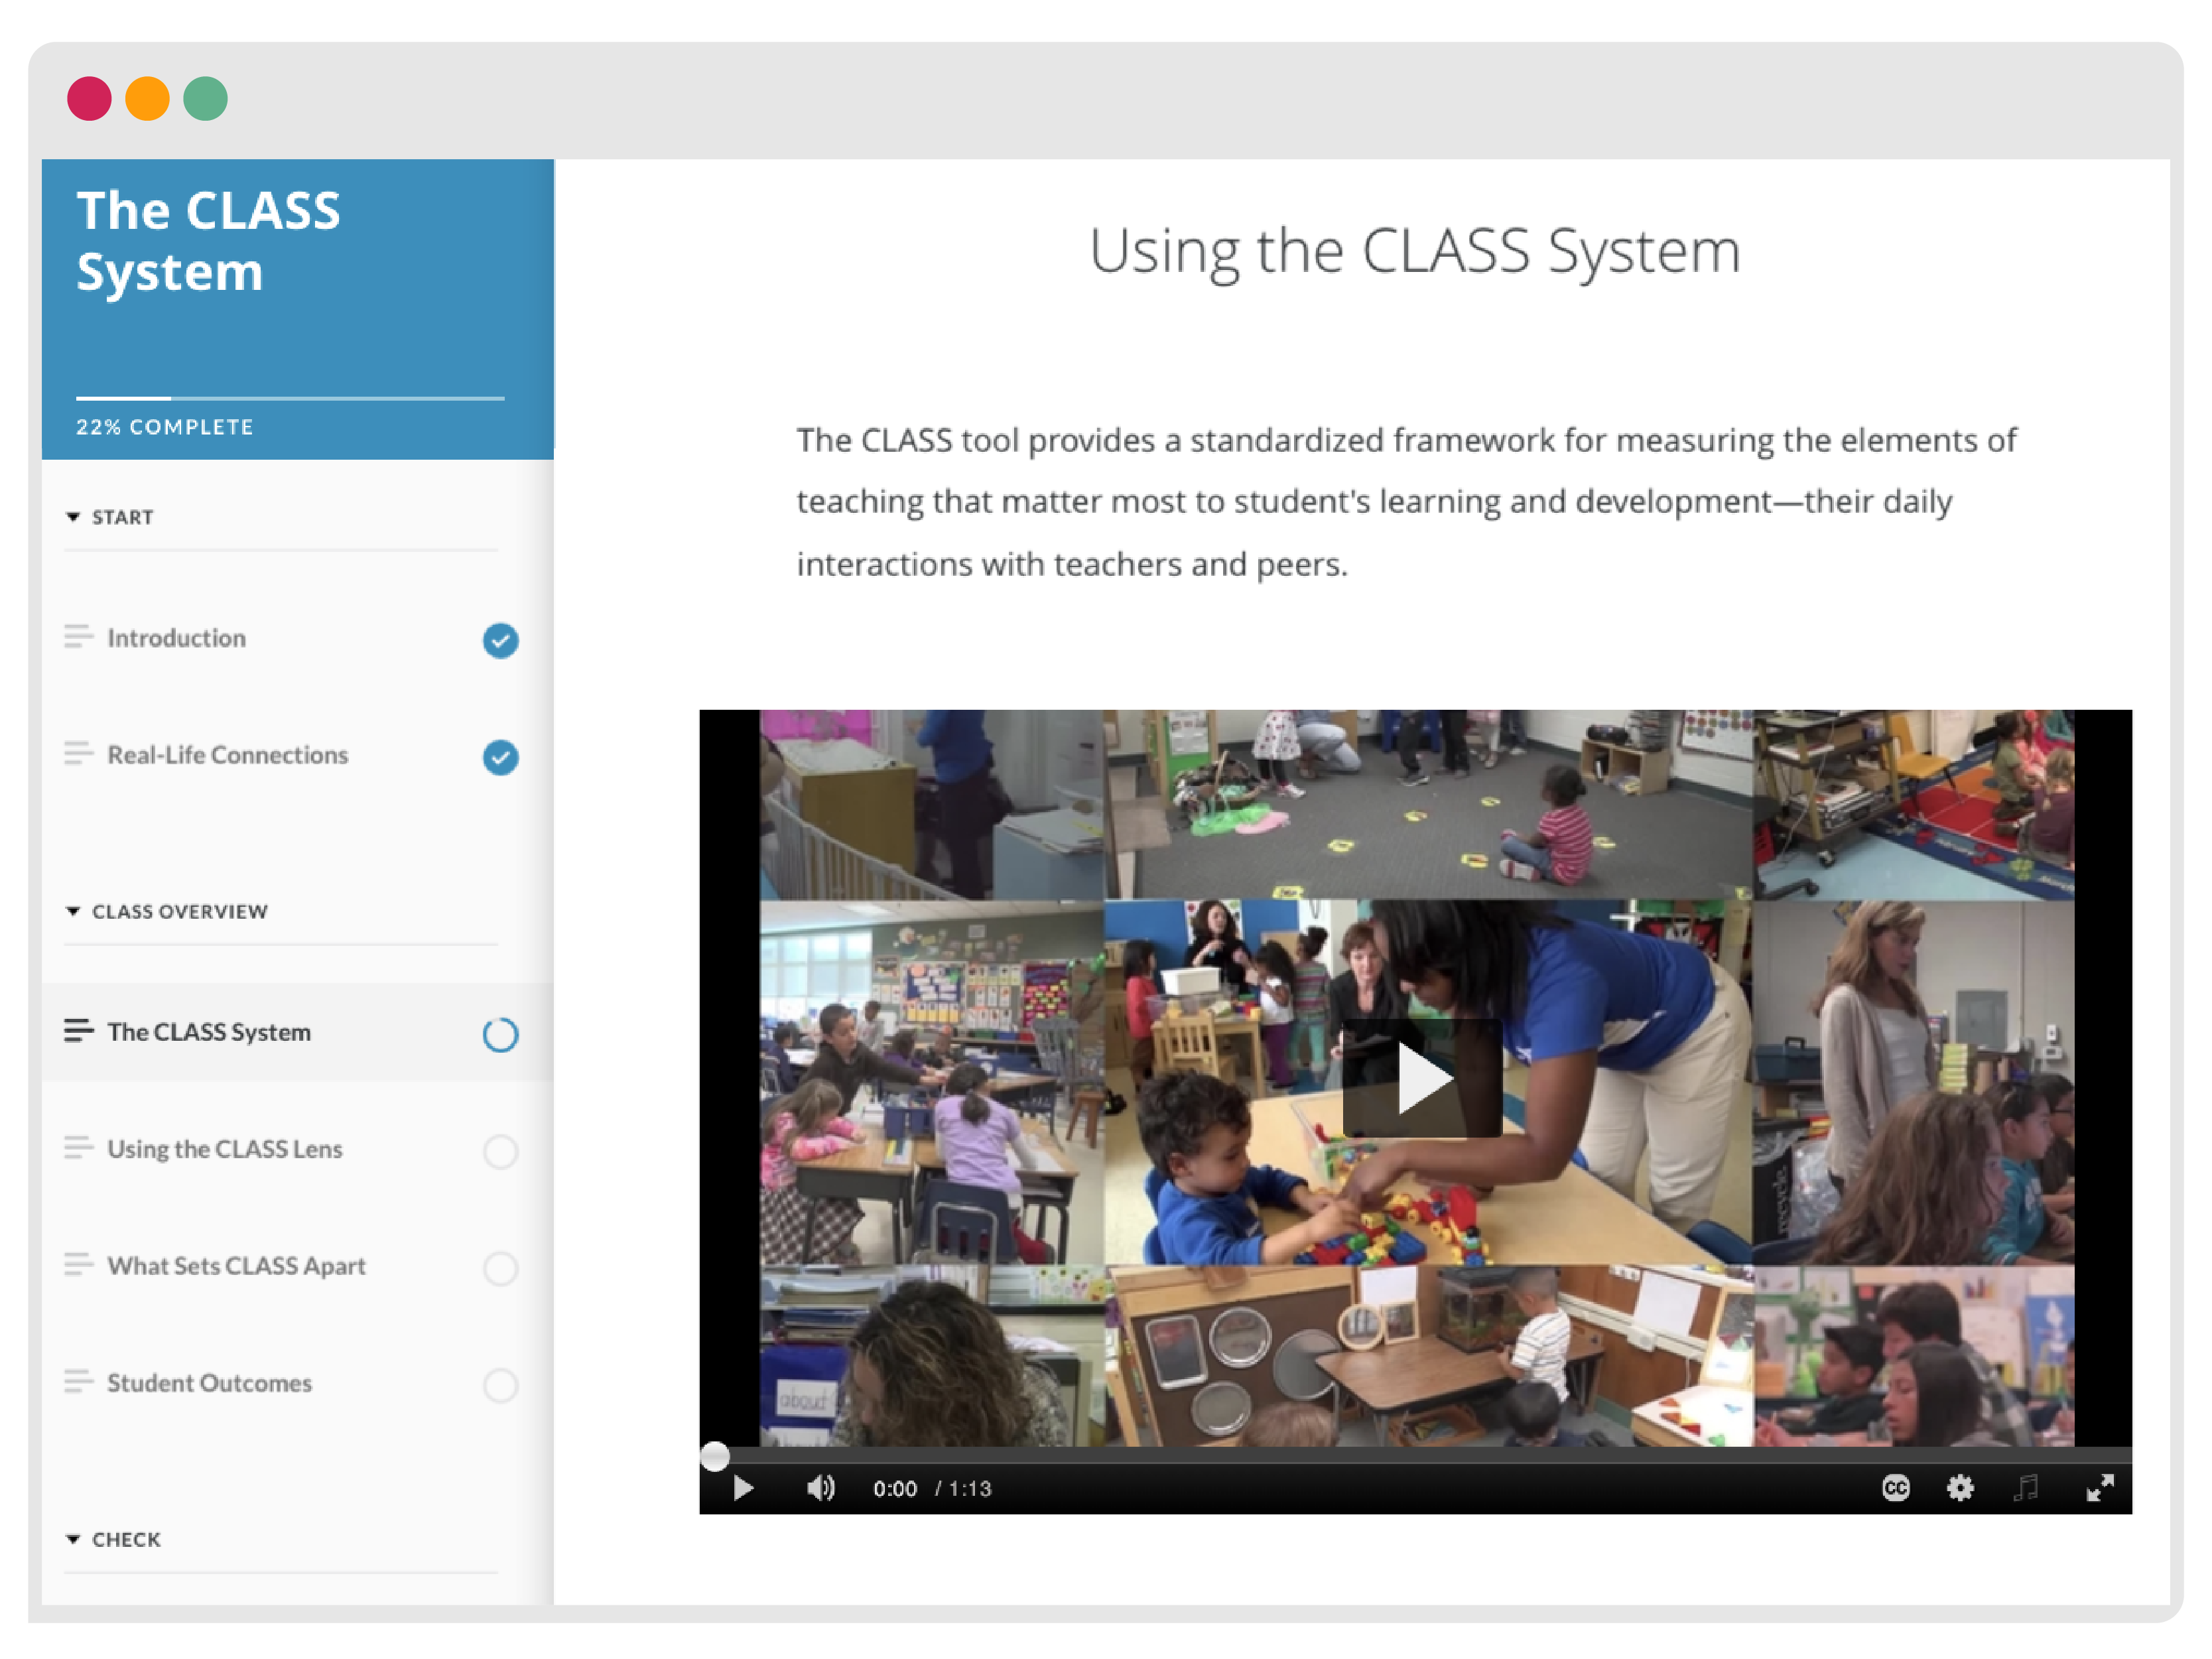The height and width of the screenshot is (1659, 2212).
Task: Open the Using the CLASS Lens lesson
Action: pyautogui.click(x=225, y=1149)
